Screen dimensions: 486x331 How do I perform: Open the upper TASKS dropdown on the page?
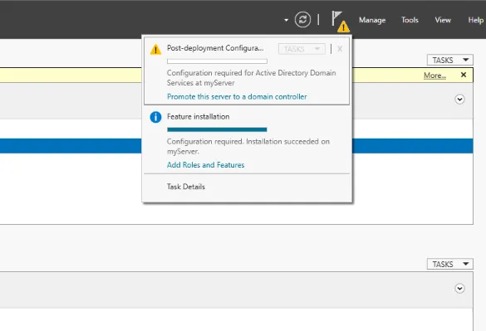click(450, 60)
